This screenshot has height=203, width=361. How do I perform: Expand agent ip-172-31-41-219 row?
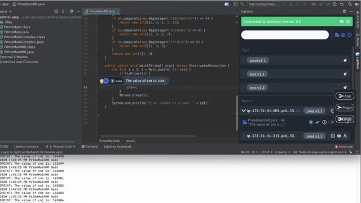pyautogui.click(x=243, y=136)
